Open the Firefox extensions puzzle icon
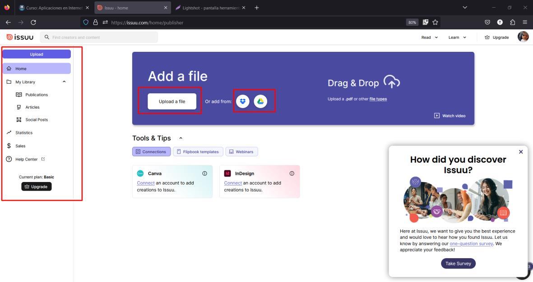The image size is (533, 282). pyautogui.click(x=513, y=23)
